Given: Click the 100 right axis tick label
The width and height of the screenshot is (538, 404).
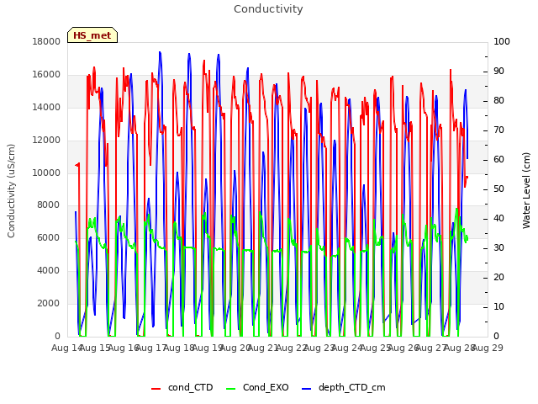Looking at the screenshot, I should [502, 42].
